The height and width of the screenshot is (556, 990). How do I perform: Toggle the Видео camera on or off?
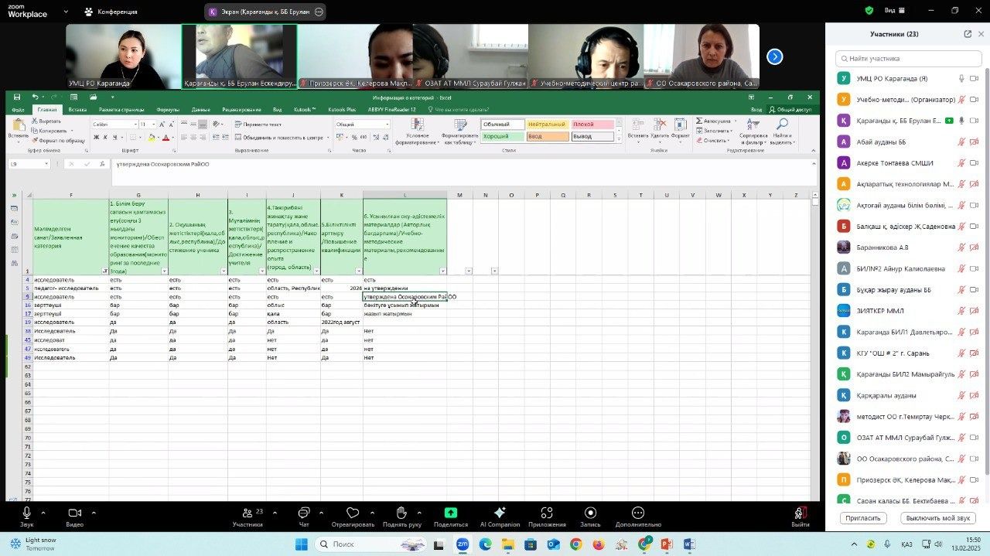(x=75, y=513)
